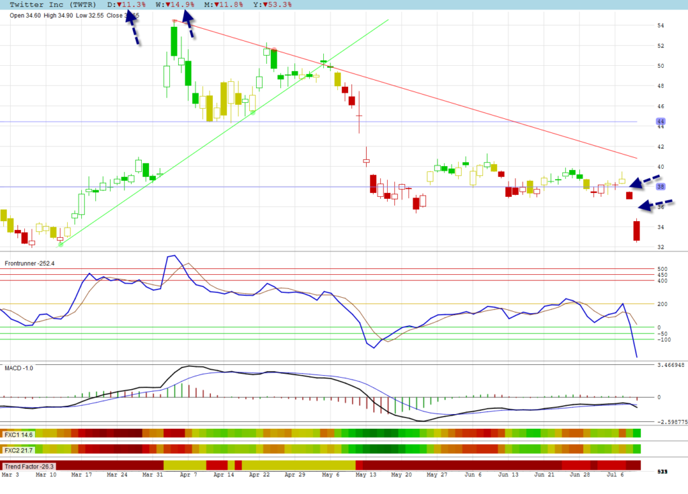The height and width of the screenshot is (494, 688).
Task: Click the highlighted "44" price level tag
Action: (661, 121)
